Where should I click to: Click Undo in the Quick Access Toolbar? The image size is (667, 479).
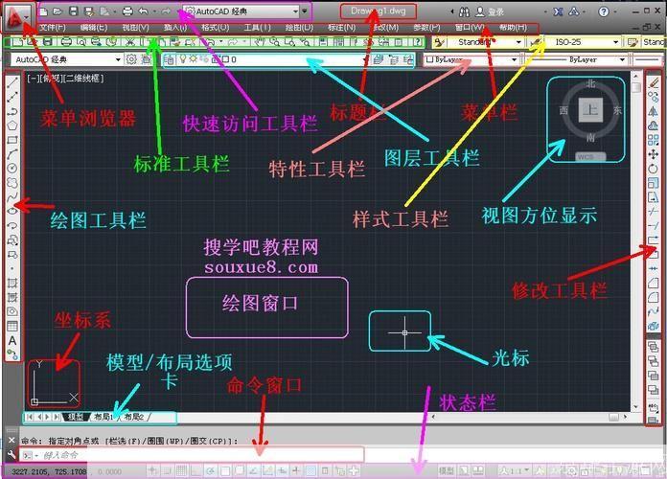click(144, 11)
